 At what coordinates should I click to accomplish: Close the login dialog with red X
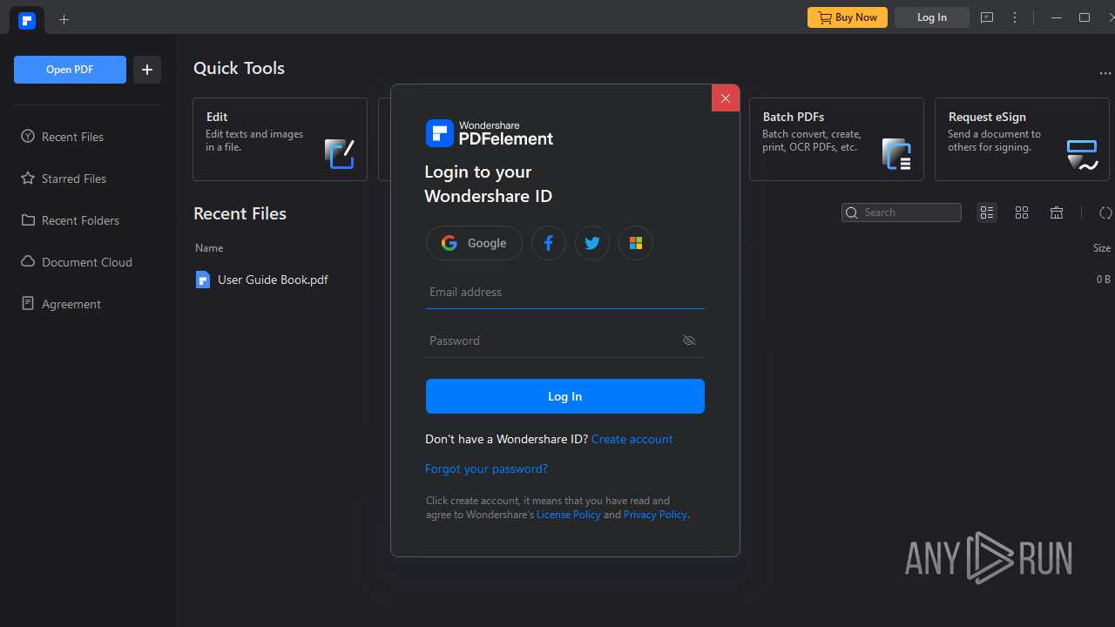pyautogui.click(x=726, y=98)
